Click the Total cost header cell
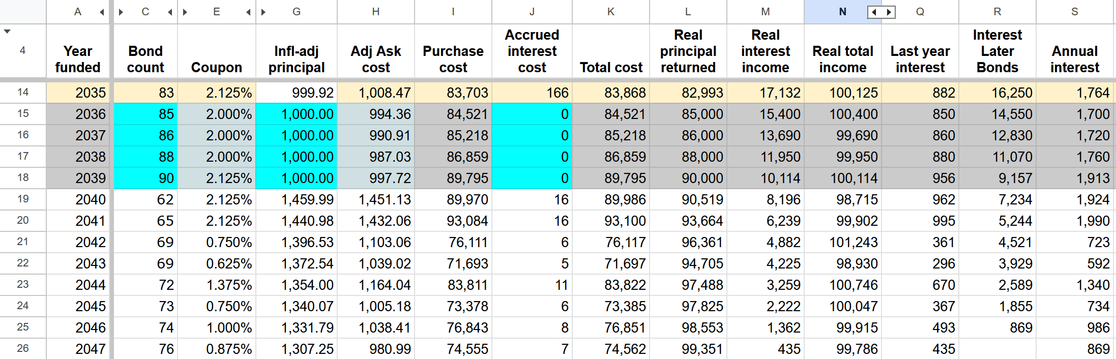Screen dimensions: 1116x359 tap(611, 51)
